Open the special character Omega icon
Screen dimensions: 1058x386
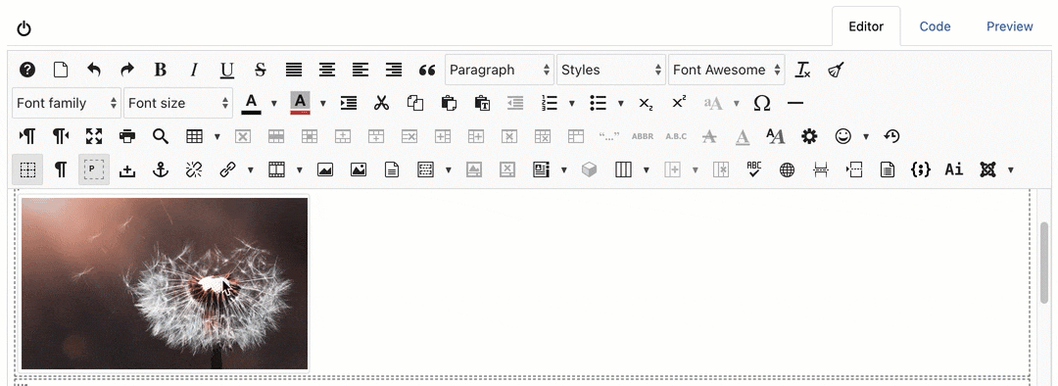762,103
